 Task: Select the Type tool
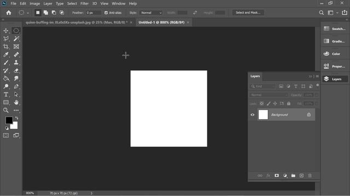[x=6, y=94]
